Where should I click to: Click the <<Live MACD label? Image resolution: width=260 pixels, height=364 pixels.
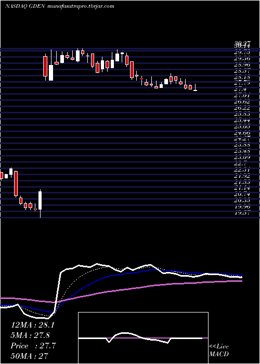[x=219, y=350]
